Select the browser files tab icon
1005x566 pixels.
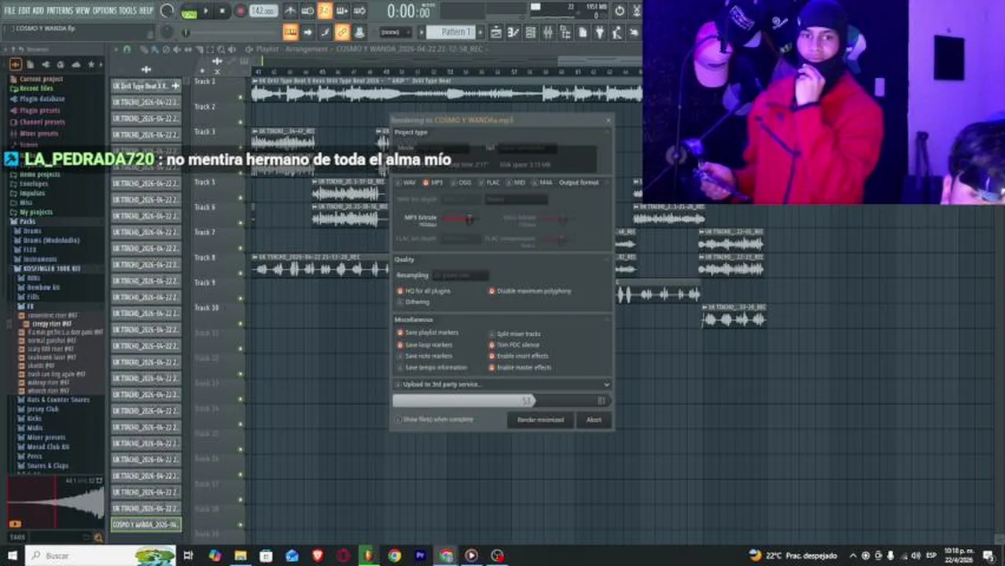pos(31,64)
